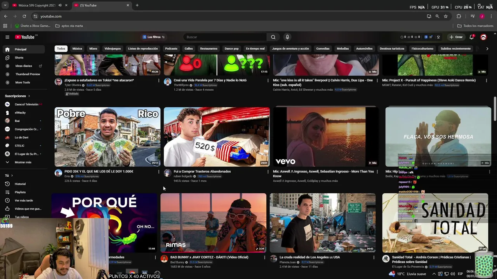Viewport: 497px width, 279px height.
Task: Open options for Trasteros Abandonados video
Action: point(268,172)
